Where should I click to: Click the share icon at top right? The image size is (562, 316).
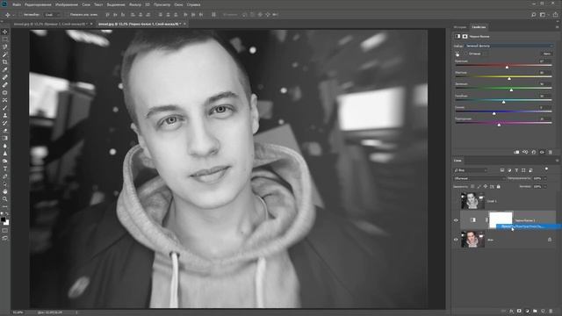pos(556,15)
